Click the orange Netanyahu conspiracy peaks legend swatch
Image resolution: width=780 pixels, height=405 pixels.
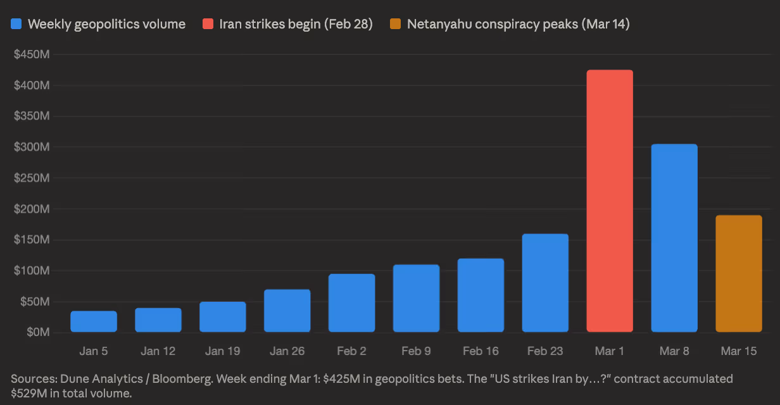[396, 25]
